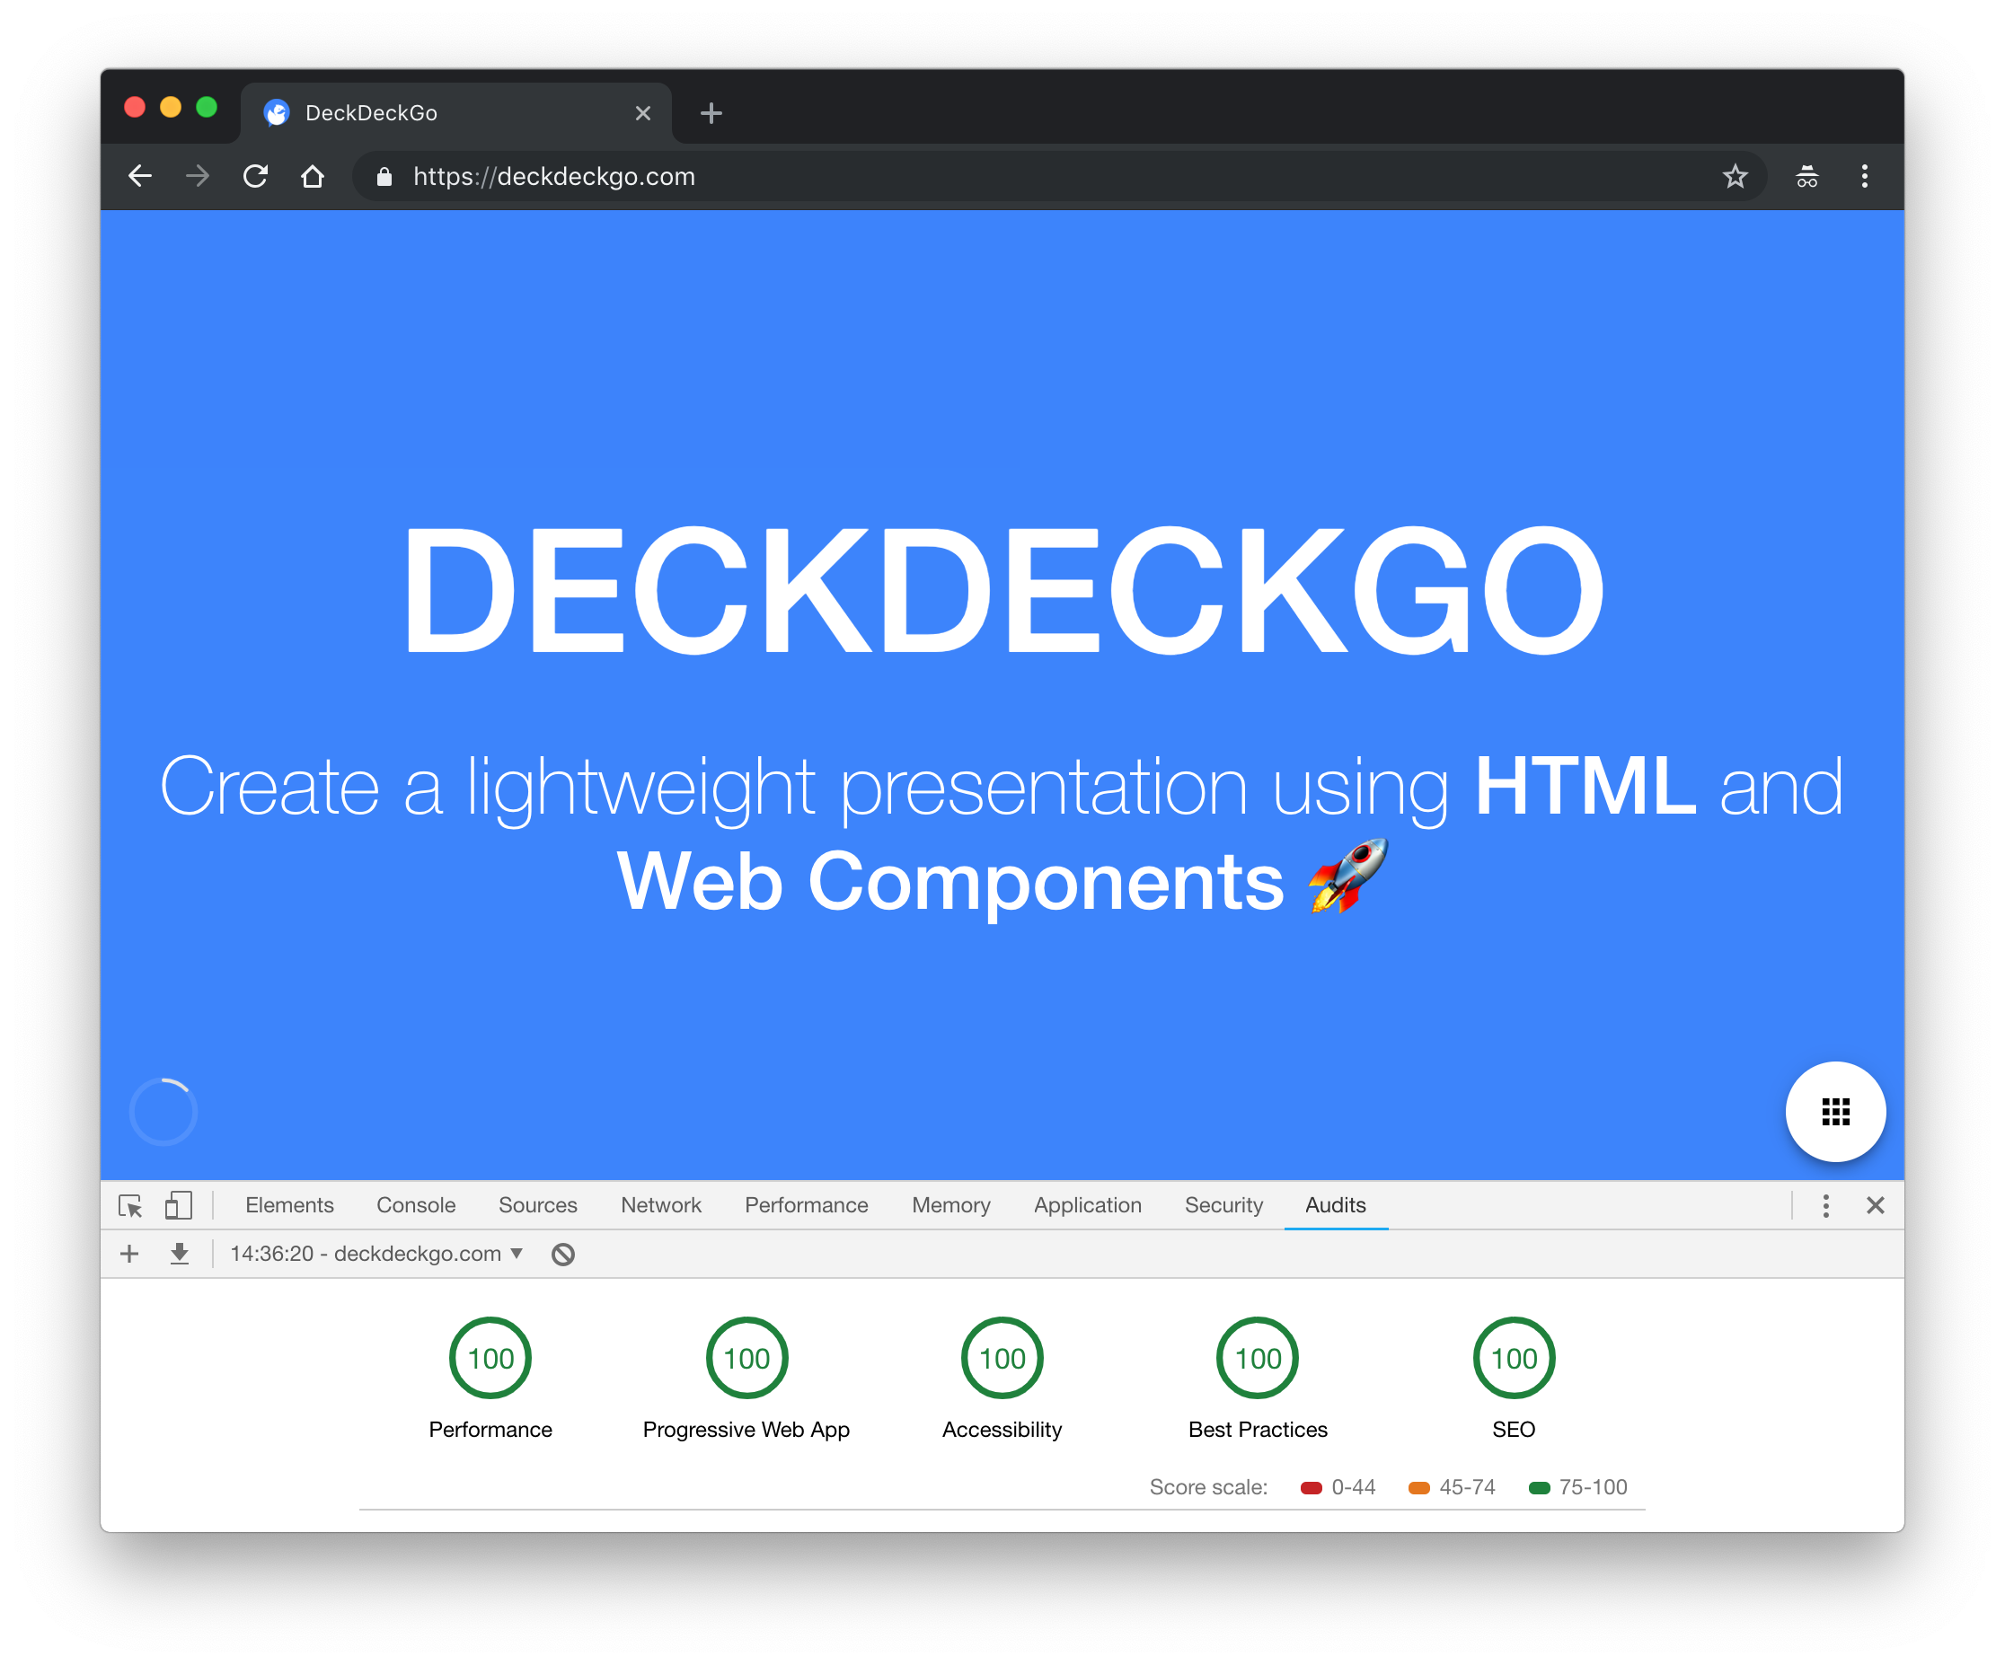Start a new audit with plus icon
This screenshot has width=2005, height=1665.
pyautogui.click(x=130, y=1254)
